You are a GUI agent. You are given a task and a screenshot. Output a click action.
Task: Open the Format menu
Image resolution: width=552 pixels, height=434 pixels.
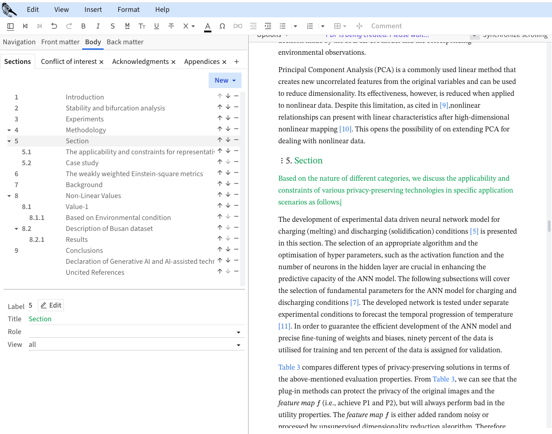[x=128, y=9]
